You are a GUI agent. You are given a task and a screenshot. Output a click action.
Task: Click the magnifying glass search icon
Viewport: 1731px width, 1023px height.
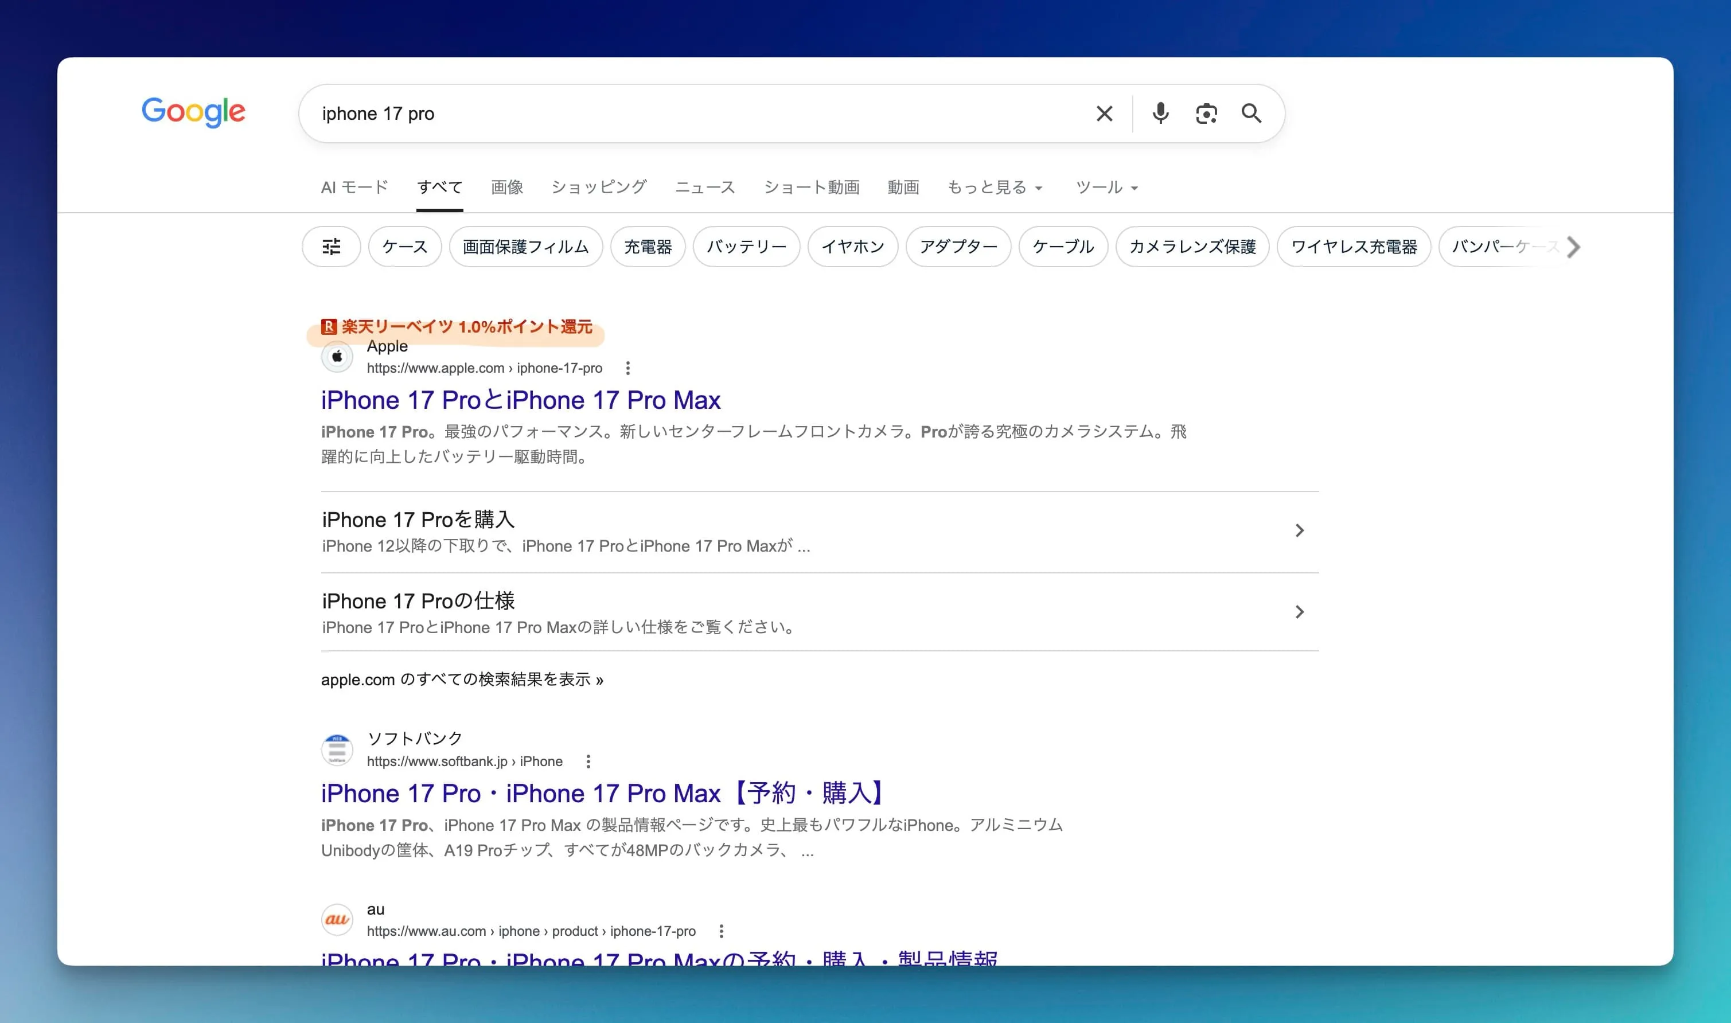pos(1252,113)
